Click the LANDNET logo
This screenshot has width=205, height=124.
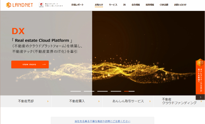tap(19, 5)
